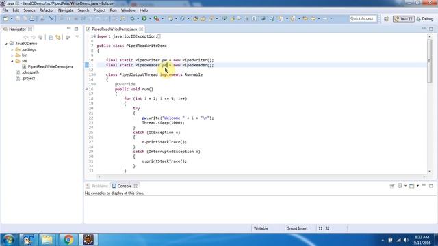Open the Debug launch dropdown arrow

pos(138,18)
